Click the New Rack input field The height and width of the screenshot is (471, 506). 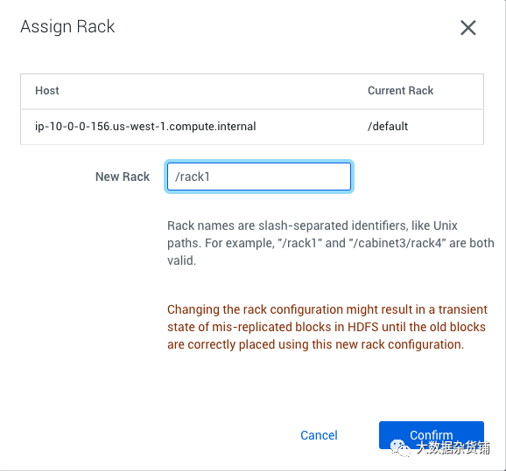pos(259,177)
